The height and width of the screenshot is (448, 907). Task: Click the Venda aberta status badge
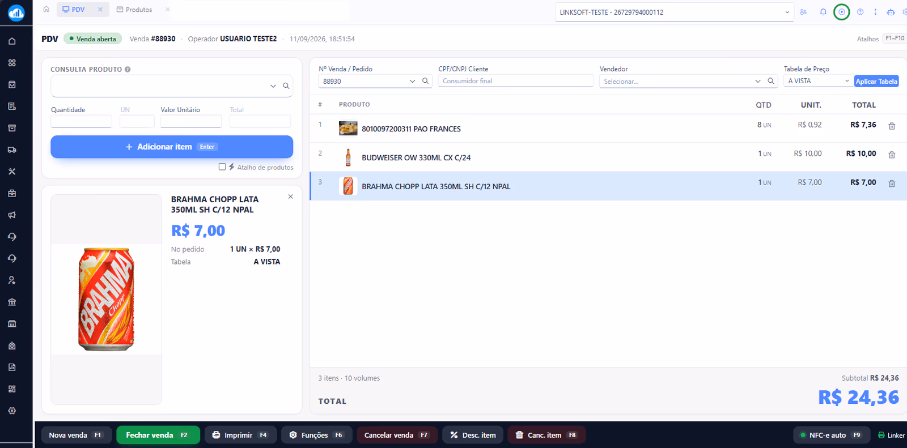(92, 39)
